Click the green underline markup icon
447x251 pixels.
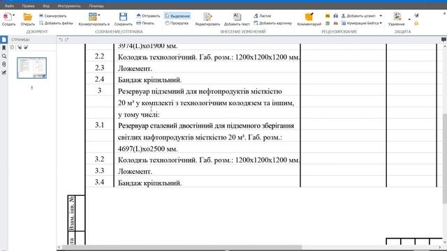328,23
